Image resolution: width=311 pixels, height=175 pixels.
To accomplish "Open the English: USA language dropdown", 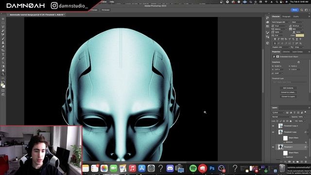I will [x=281, y=47].
